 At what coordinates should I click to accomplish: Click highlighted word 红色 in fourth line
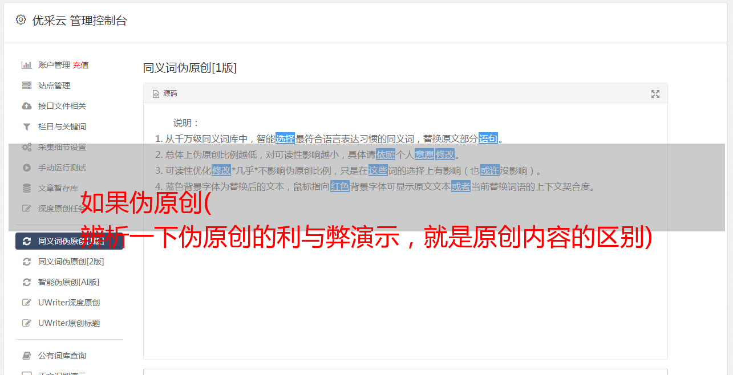[x=340, y=186]
